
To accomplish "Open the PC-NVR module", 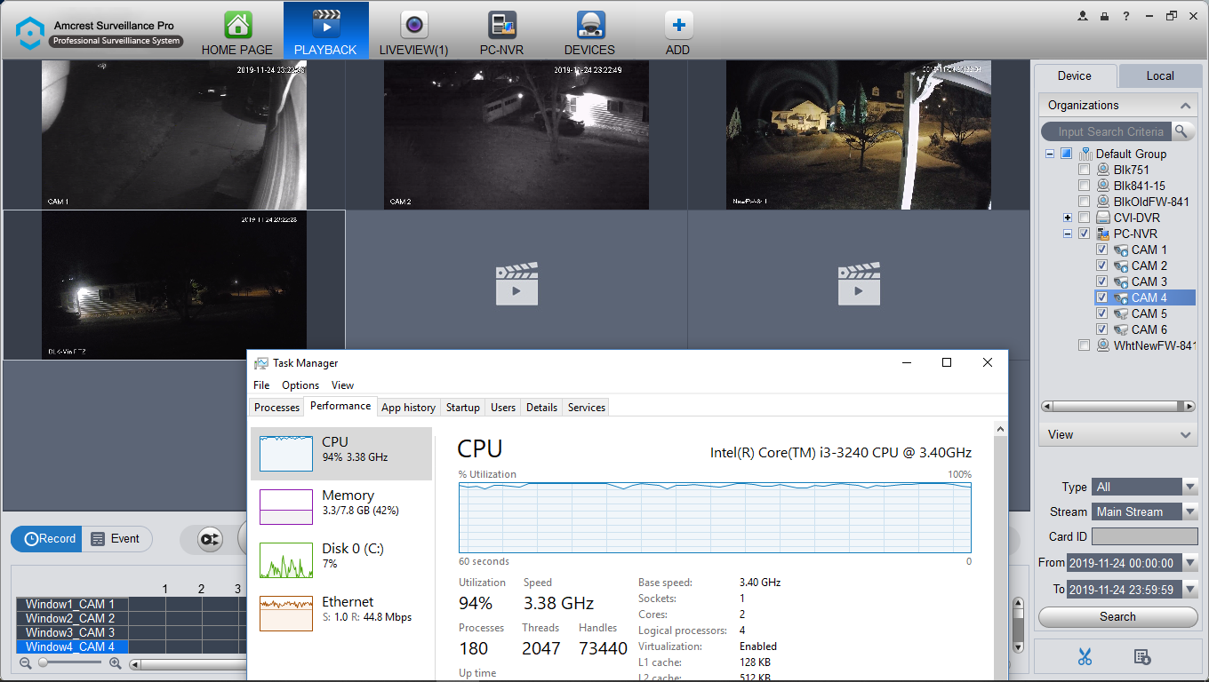I will (x=502, y=31).
